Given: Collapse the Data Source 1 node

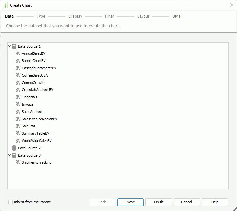Looking at the screenshot, I should (9, 46).
